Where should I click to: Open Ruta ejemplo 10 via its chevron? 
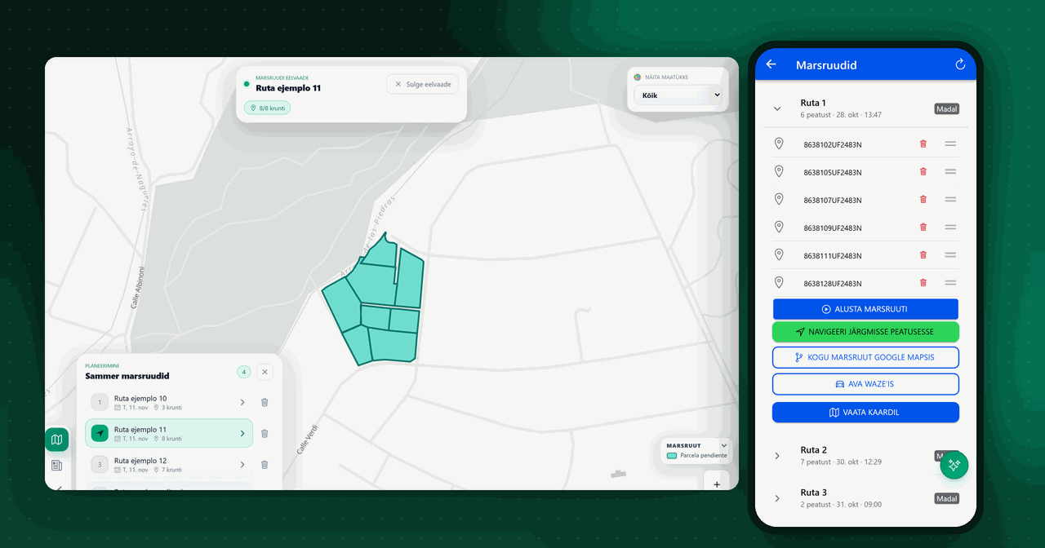[242, 402]
